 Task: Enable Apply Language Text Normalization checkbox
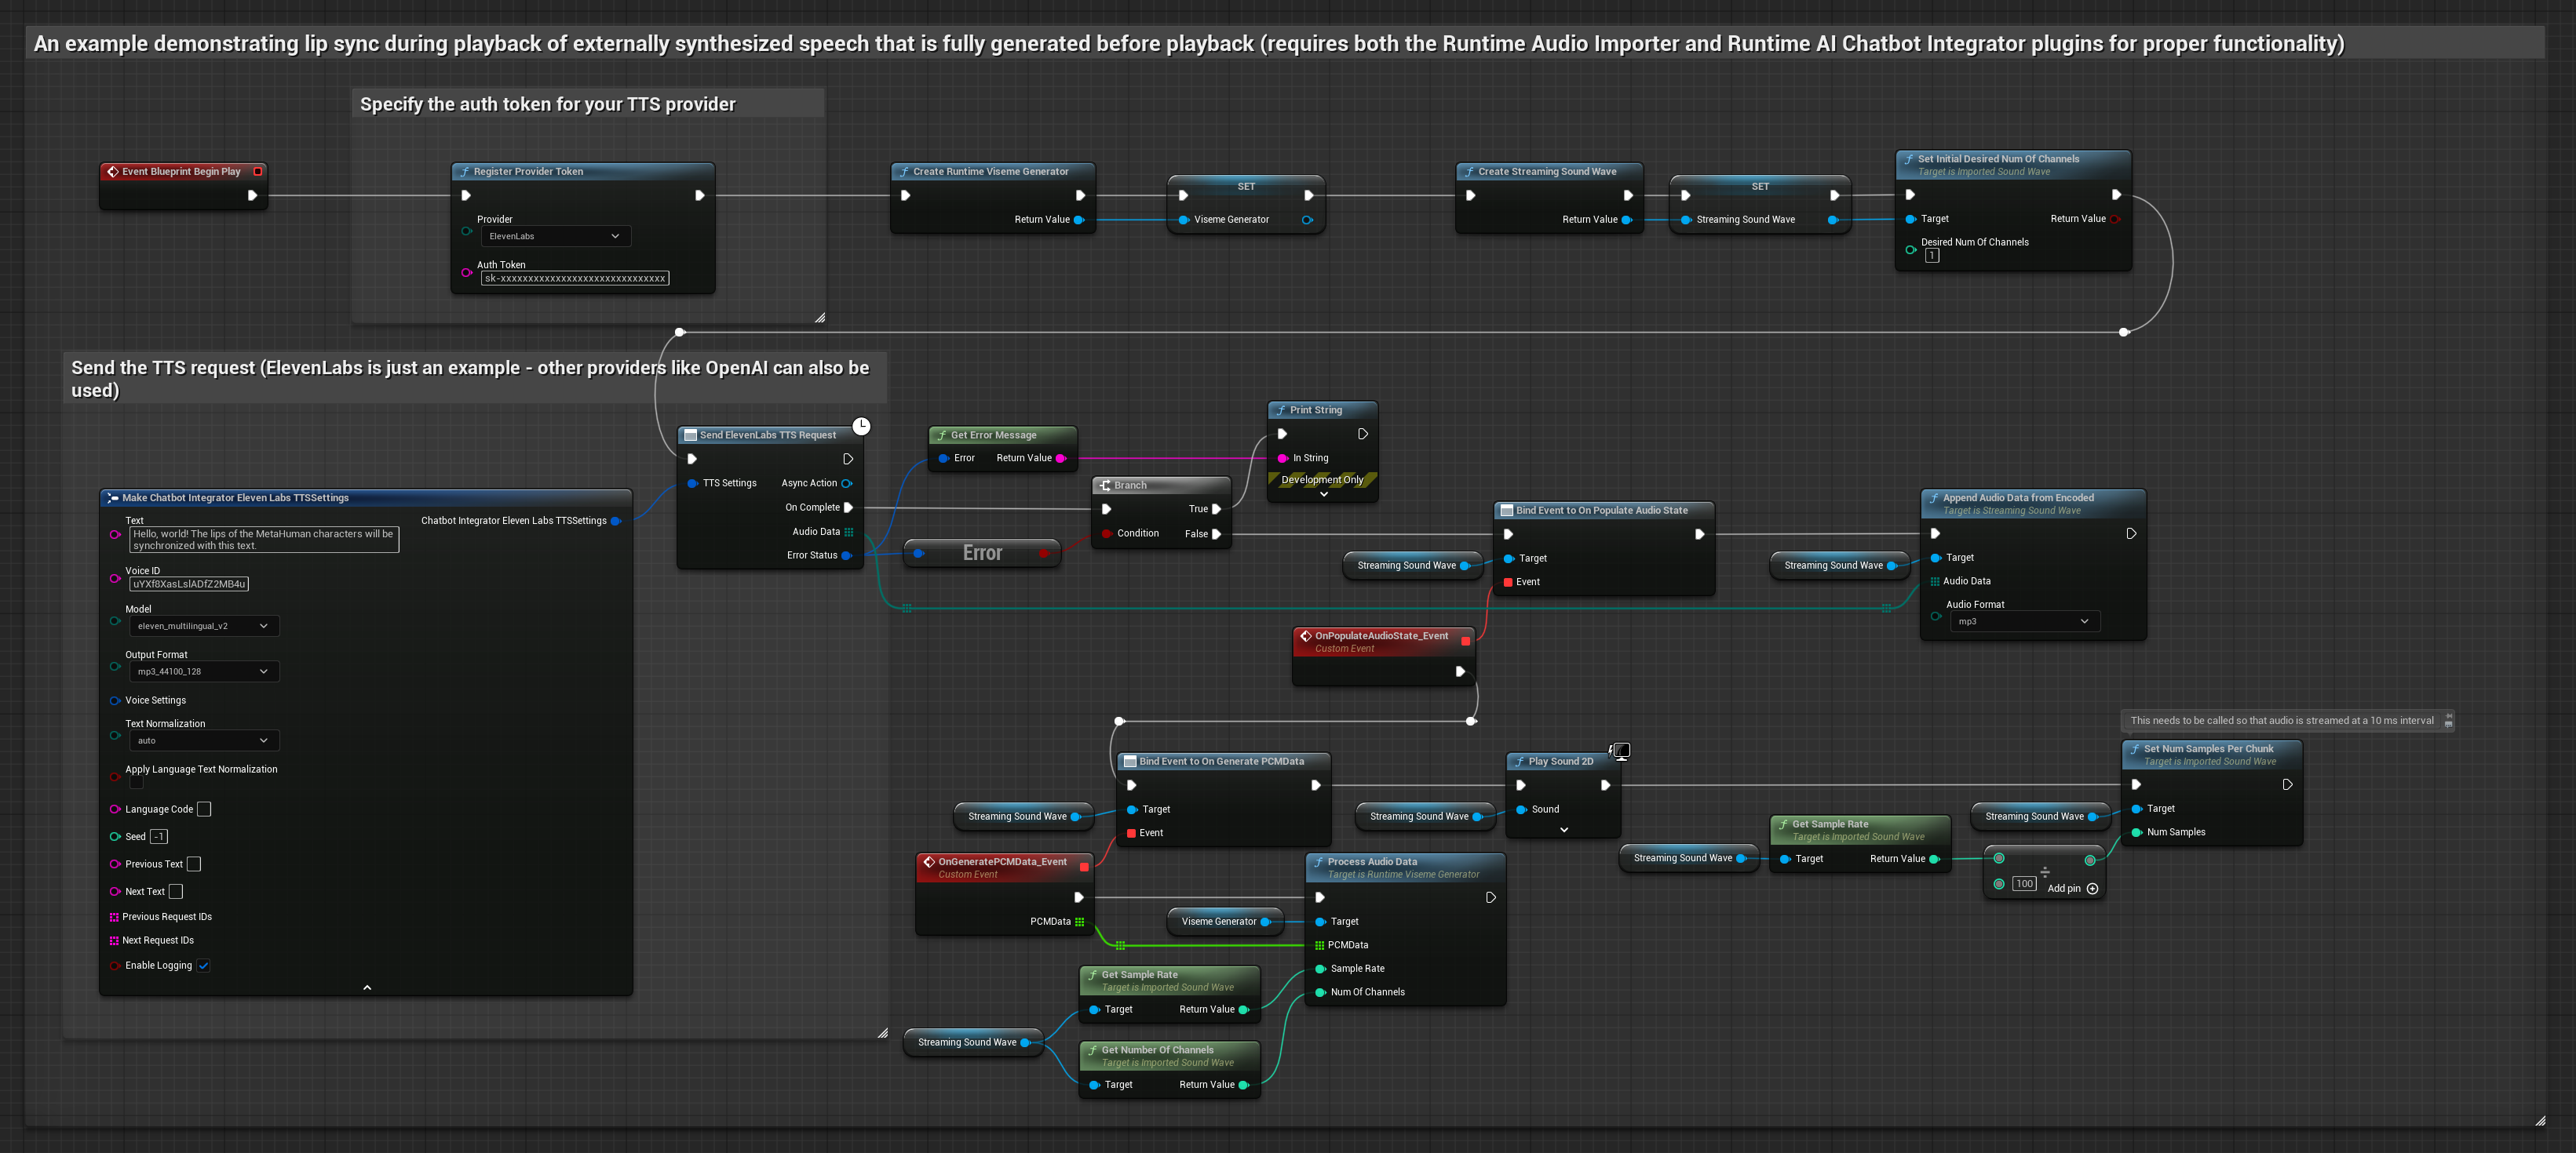coord(137,782)
